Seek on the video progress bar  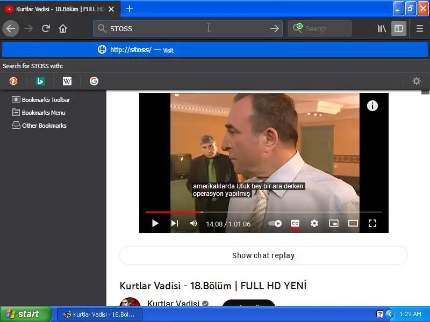point(263,212)
